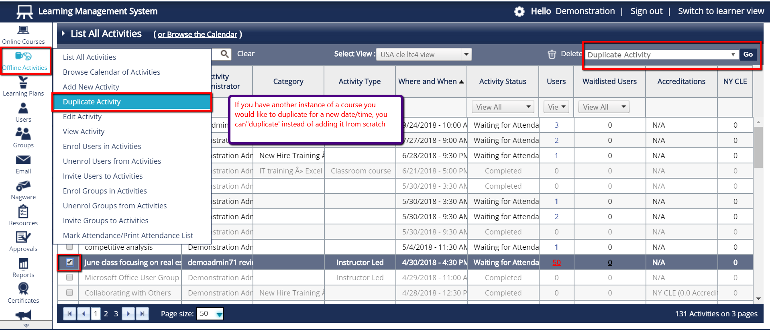Tick the Collaborating with Others checkbox
Image resolution: width=770 pixels, height=330 pixels.
coord(69,293)
